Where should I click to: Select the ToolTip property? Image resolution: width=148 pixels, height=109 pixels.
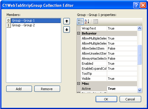point(94,74)
